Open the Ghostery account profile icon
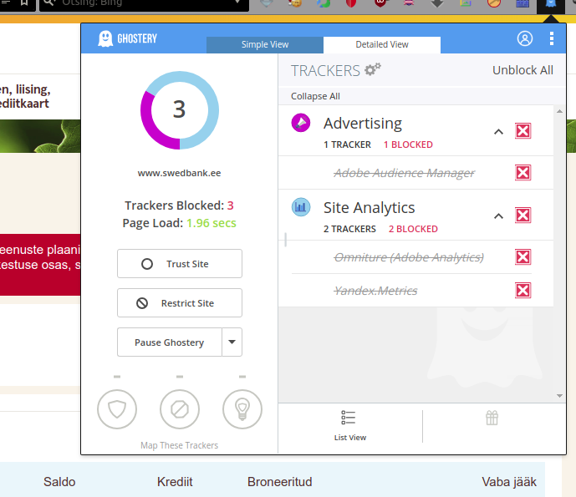This screenshot has width=576, height=497. (525, 38)
